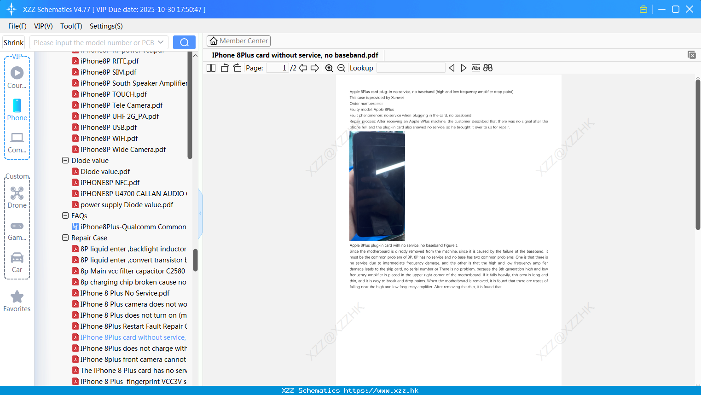Screen dimensions: 701x395
Task: Open the Tool(T) menu
Action: pyautogui.click(x=71, y=26)
